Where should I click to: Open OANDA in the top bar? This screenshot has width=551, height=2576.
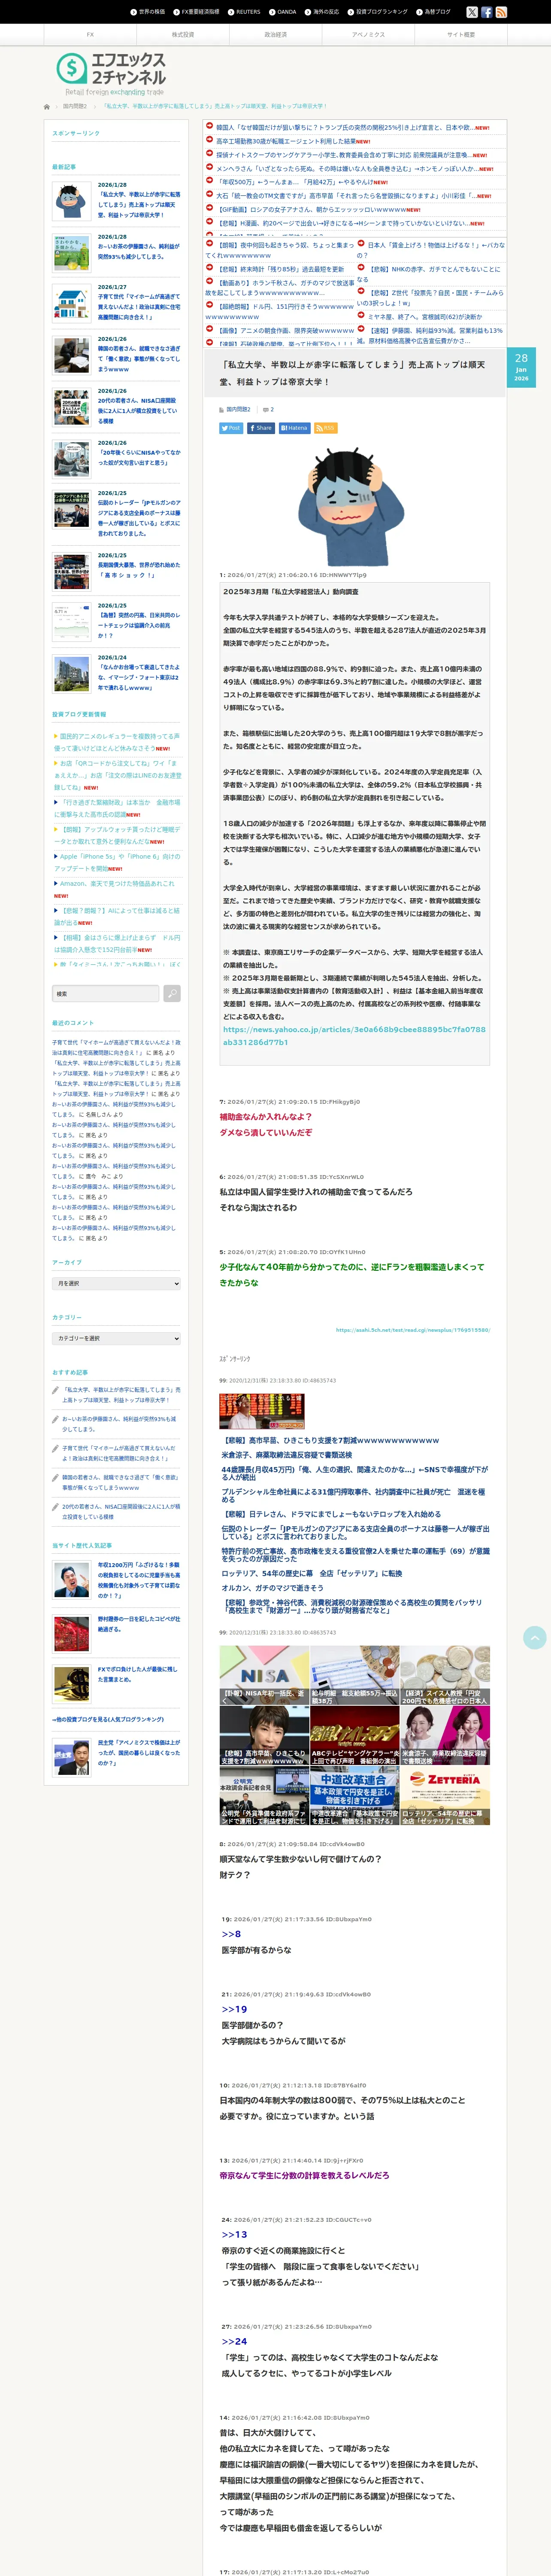click(x=283, y=12)
